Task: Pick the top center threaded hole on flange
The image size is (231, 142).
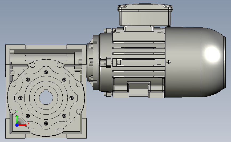Action: pyautogui.click(x=46, y=72)
